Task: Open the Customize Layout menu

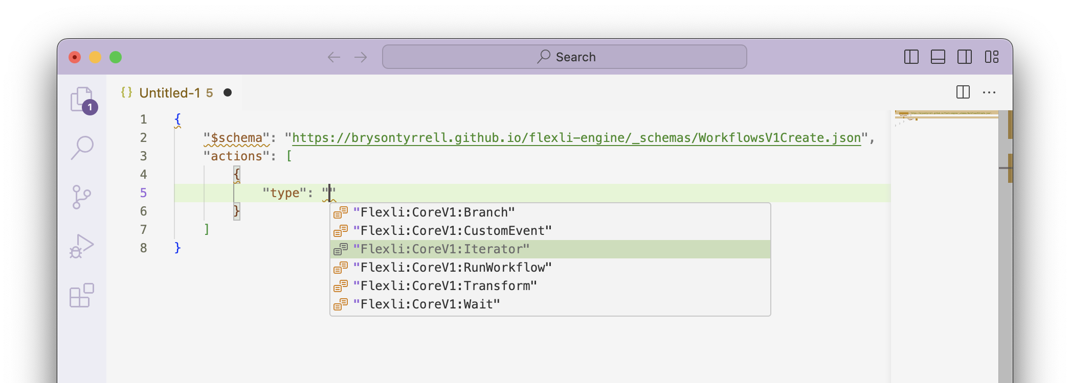Action: 992,57
